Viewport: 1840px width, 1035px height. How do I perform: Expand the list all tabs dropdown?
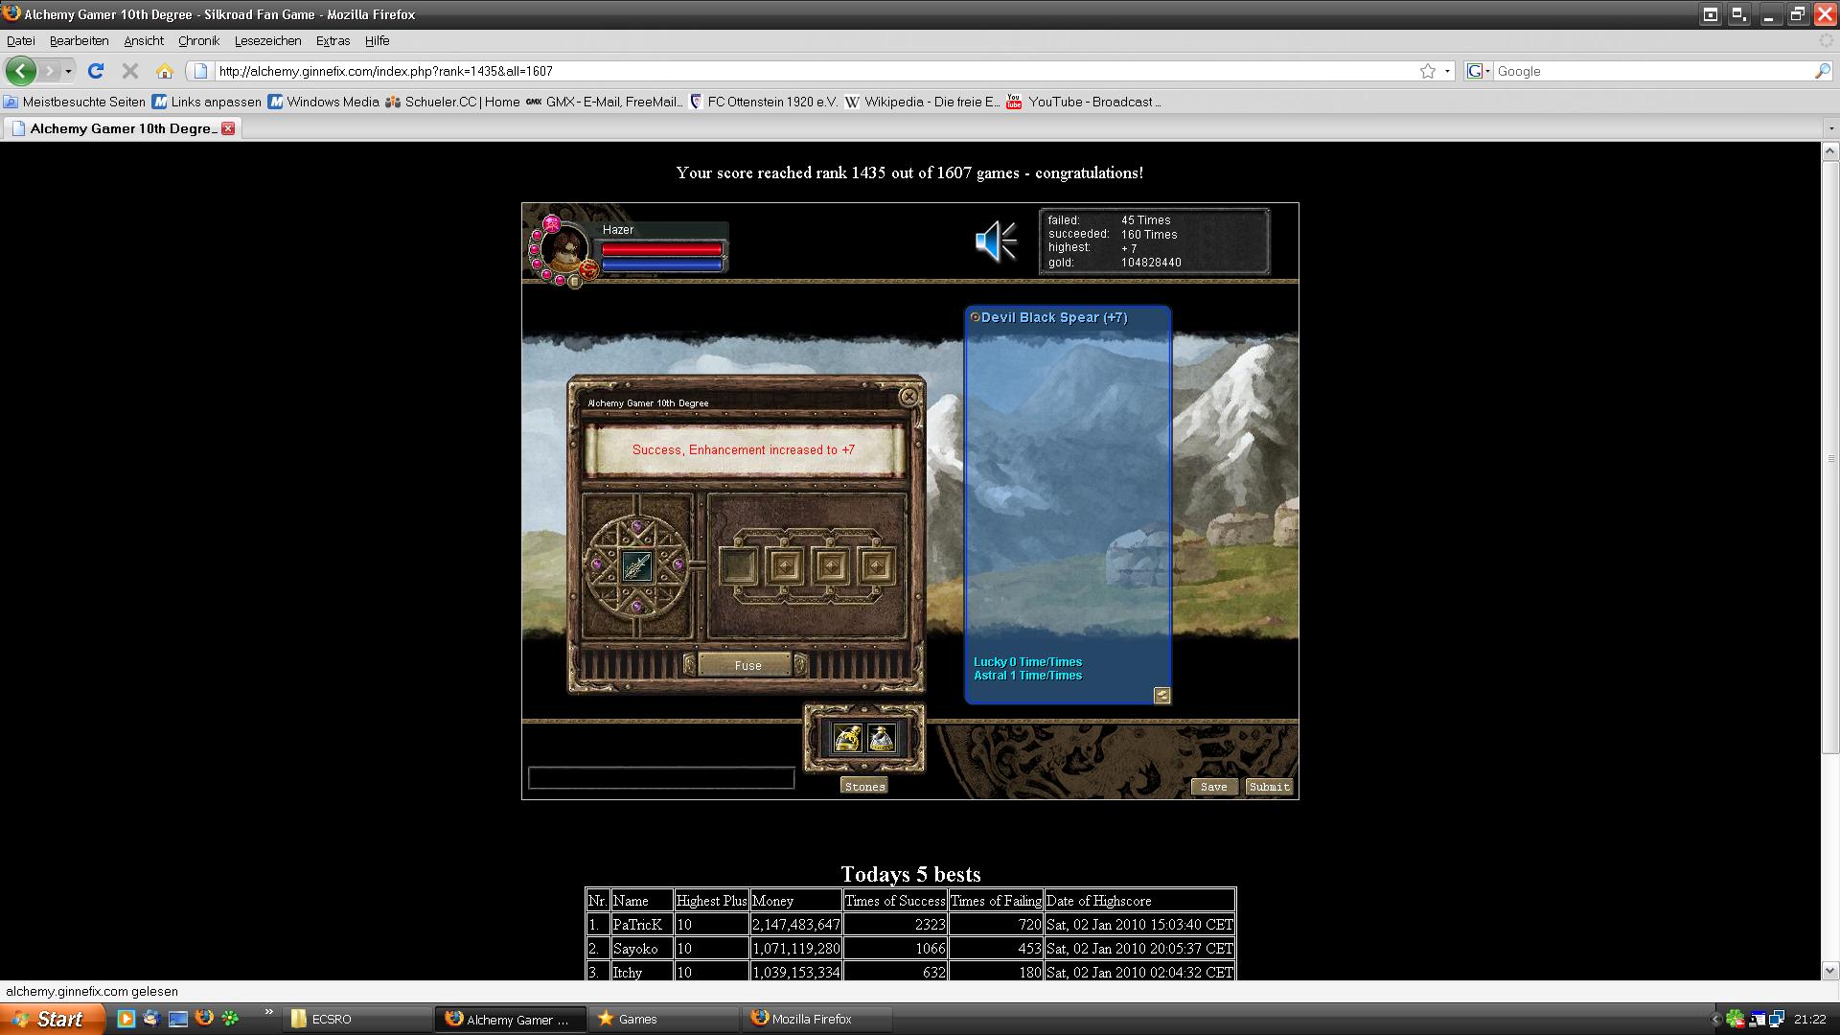click(x=1829, y=128)
